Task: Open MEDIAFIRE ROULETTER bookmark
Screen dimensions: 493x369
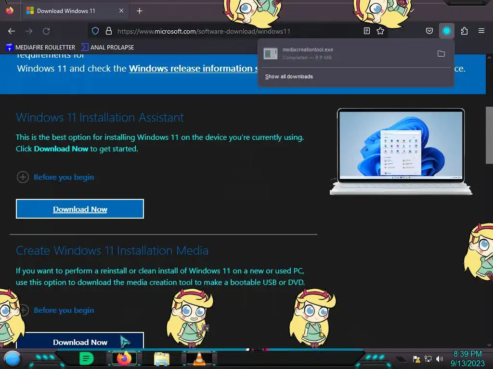Action: click(40, 48)
